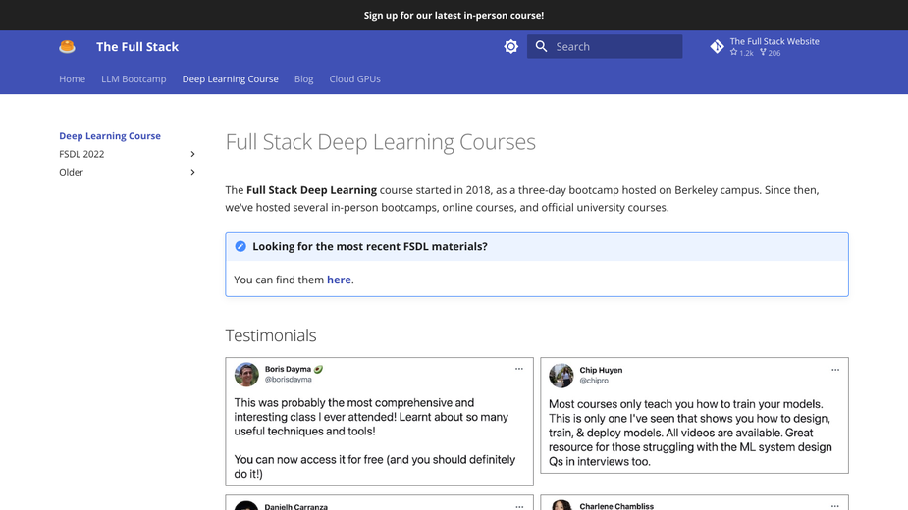Viewport: 908px width, 510px height.
Task: Click the "Looking for the most recent FSDL materials?" title
Action: point(370,246)
